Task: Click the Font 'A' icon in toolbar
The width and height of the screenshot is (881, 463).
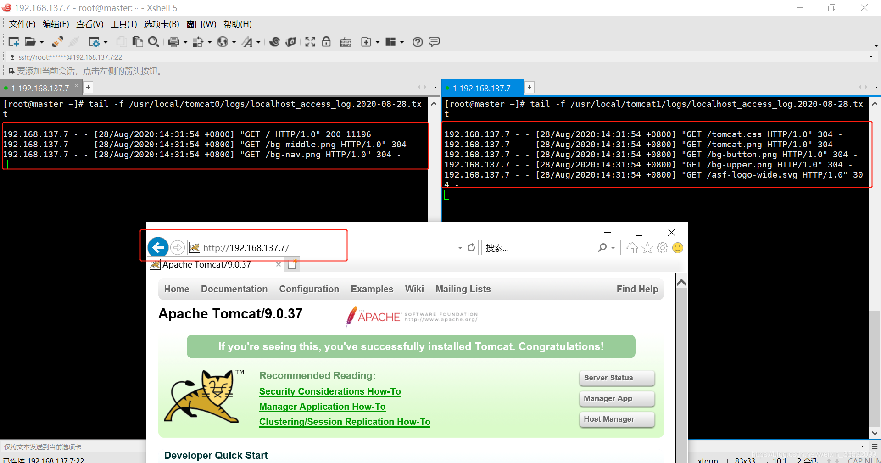Action: point(247,42)
